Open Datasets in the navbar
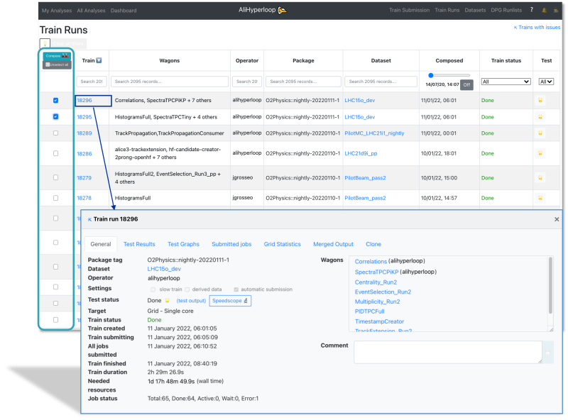The image size is (568, 420). pos(475,10)
